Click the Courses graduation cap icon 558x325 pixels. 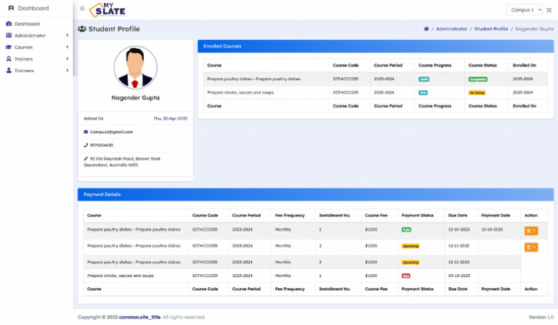point(9,47)
